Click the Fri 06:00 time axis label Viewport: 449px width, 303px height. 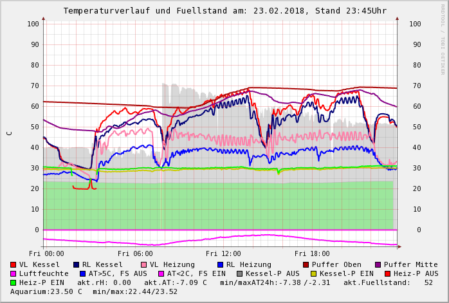[135, 253]
